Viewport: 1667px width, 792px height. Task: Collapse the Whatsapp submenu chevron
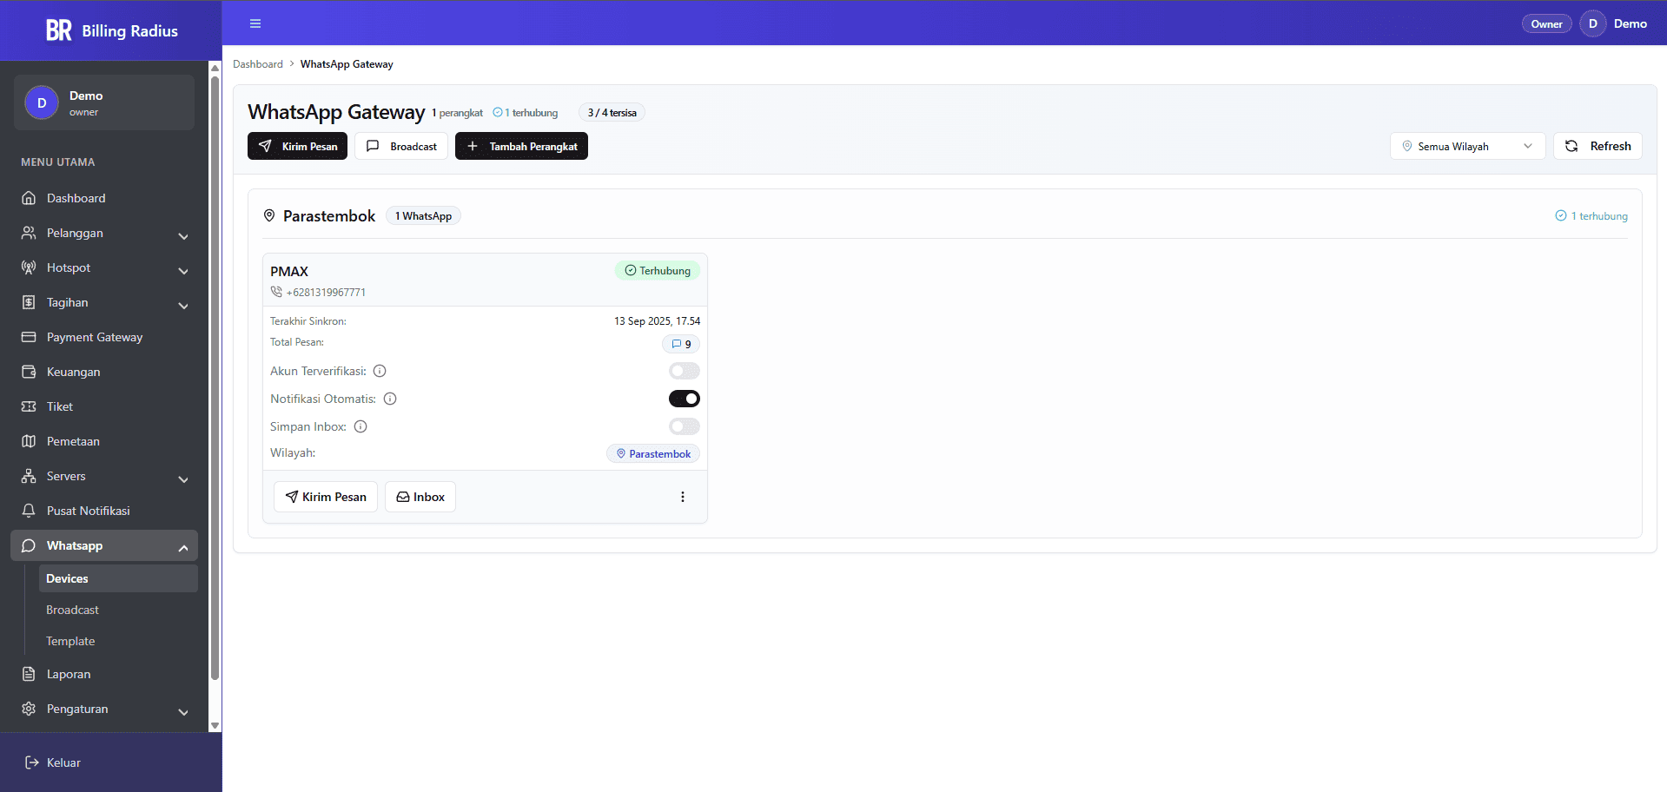coord(183,548)
